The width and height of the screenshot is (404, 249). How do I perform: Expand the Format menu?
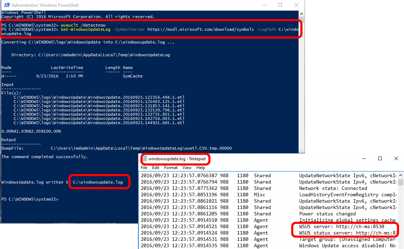[171, 168]
